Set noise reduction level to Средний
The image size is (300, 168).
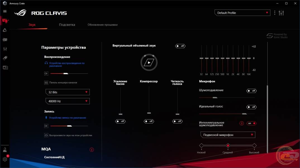coord(228,146)
